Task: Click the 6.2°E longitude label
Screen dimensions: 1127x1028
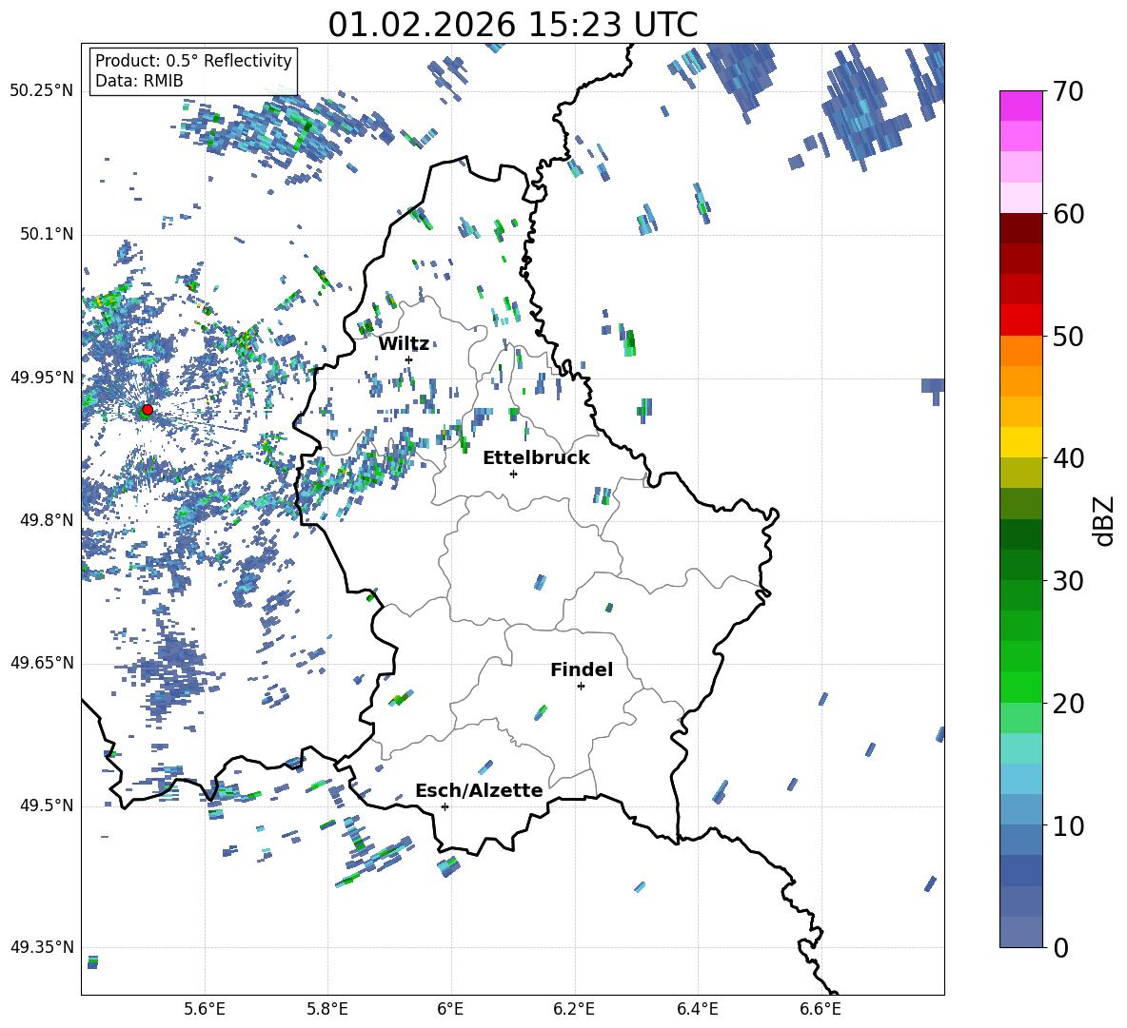Action: 574,1009
